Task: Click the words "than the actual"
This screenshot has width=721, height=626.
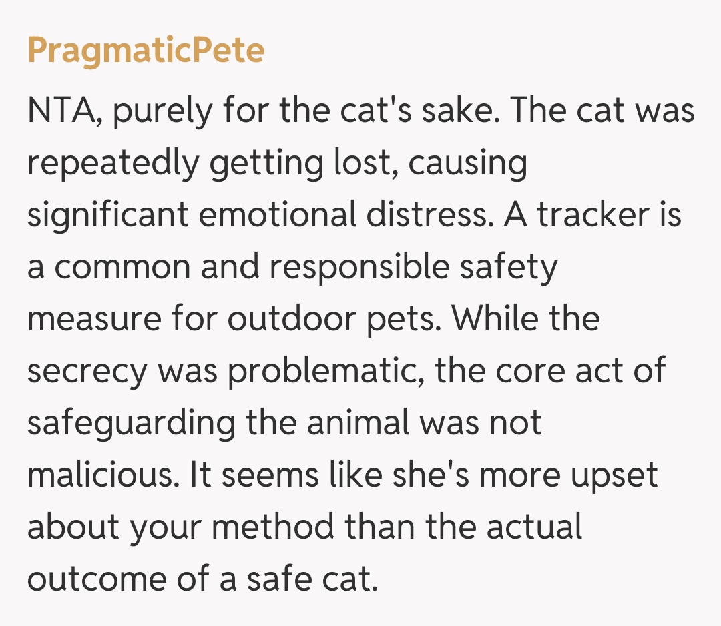Action: 463,527
